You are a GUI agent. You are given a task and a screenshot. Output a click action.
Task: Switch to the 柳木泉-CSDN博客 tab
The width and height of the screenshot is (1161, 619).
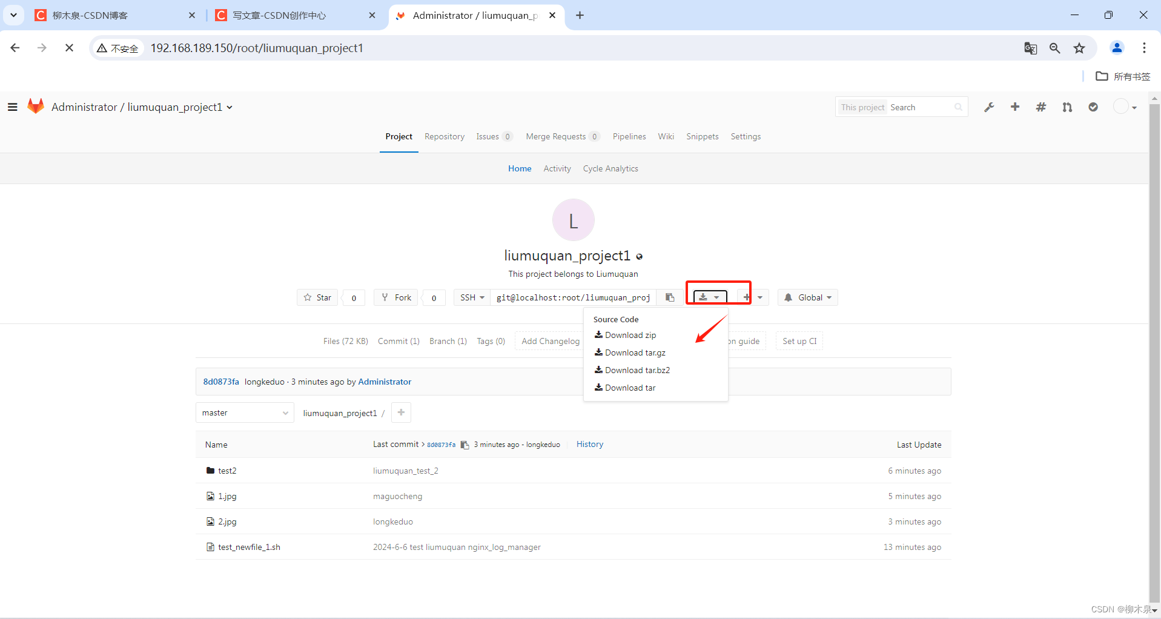point(115,15)
